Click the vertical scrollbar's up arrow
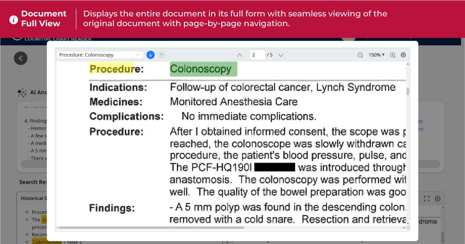This screenshot has width=465, height=244. [x=408, y=64]
